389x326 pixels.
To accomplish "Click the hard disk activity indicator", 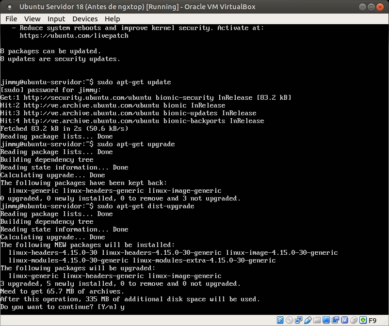I will (280, 320).
